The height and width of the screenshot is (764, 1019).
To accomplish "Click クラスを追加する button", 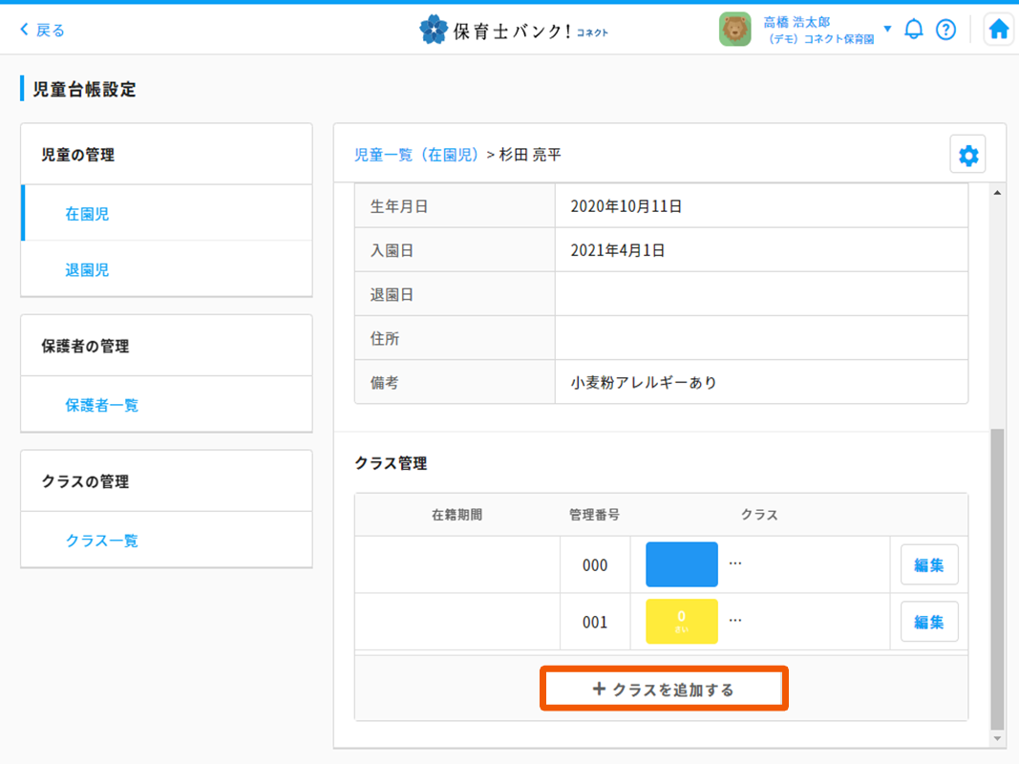I will (x=664, y=689).
